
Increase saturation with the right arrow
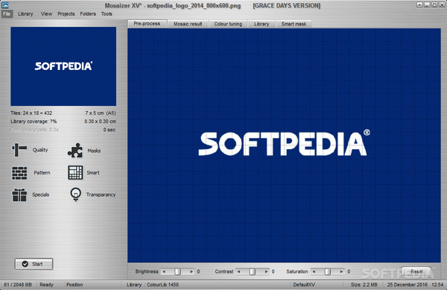click(x=341, y=272)
